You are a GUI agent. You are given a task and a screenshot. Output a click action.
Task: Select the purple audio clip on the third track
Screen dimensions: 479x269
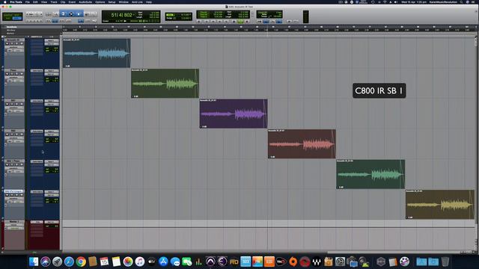tap(234, 114)
